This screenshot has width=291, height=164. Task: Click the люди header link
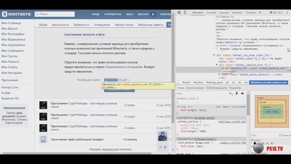(95, 14)
